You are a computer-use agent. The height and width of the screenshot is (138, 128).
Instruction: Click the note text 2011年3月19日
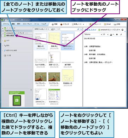point(89,38)
